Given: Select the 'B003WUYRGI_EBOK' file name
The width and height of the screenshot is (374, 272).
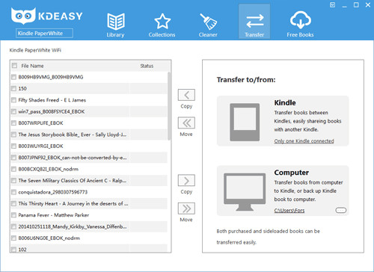Looking at the screenshot, I should [x=40, y=146].
